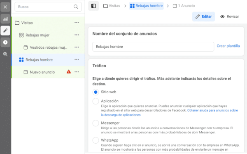The height and width of the screenshot is (154, 247).
Task: Click the Tráfico section heading
Action: tap(99, 66)
